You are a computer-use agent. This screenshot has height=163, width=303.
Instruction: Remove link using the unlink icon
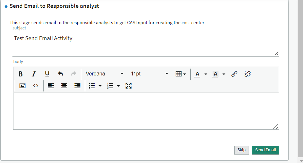(x=248, y=74)
